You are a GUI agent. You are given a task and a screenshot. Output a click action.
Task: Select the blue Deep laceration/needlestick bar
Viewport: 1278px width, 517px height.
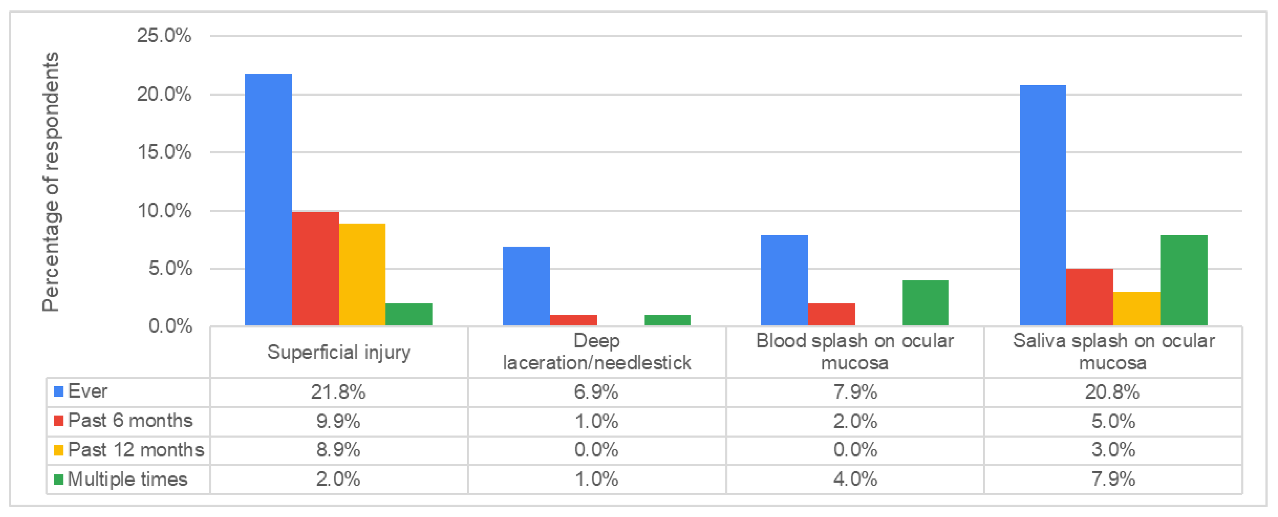(526, 286)
